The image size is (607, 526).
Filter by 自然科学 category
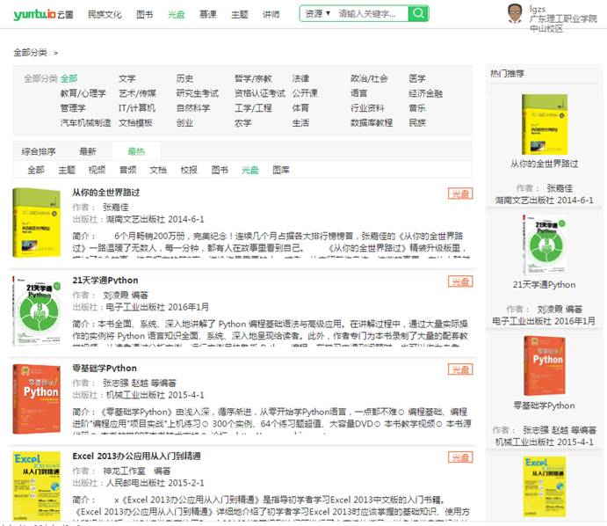(193, 108)
